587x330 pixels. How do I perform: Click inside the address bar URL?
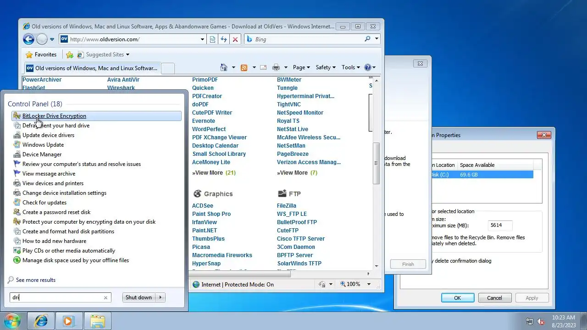click(133, 39)
